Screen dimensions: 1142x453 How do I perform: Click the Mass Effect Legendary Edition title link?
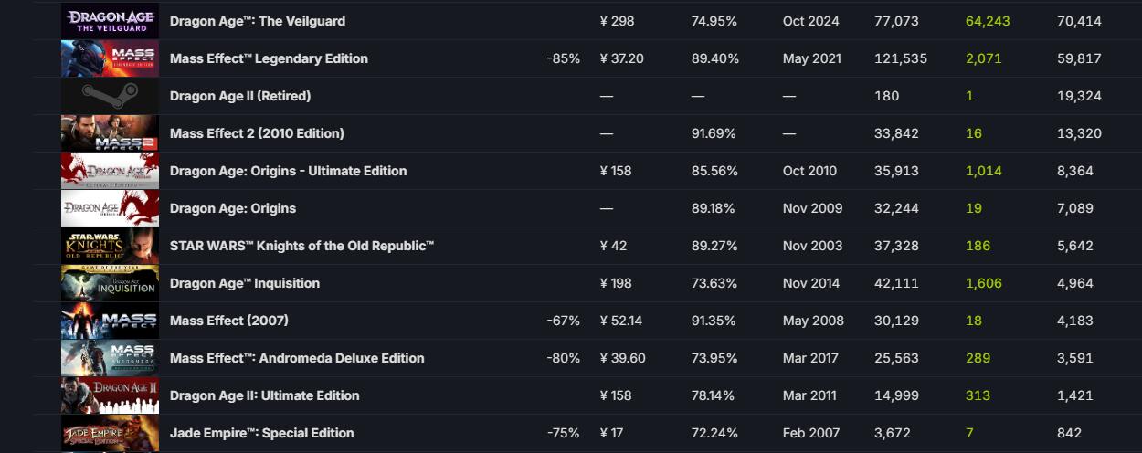point(269,58)
